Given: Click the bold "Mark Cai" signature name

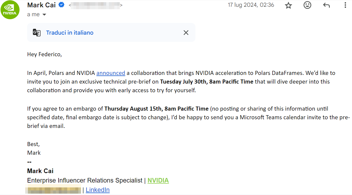Looking at the screenshot, I should [x=40, y=171].
